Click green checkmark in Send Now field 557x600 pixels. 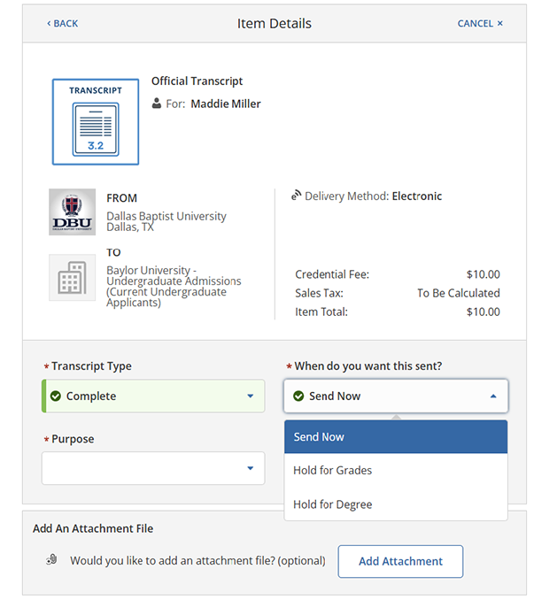(x=298, y=396)
